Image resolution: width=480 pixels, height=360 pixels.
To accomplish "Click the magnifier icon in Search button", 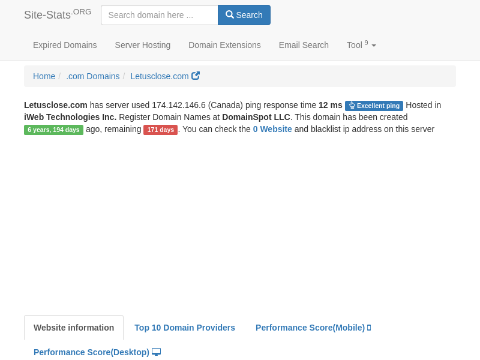I will pos(230,14).
